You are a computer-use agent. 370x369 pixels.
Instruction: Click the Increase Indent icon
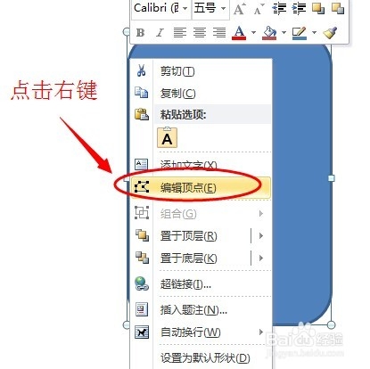pyautogui.click(x=299, y=9)
